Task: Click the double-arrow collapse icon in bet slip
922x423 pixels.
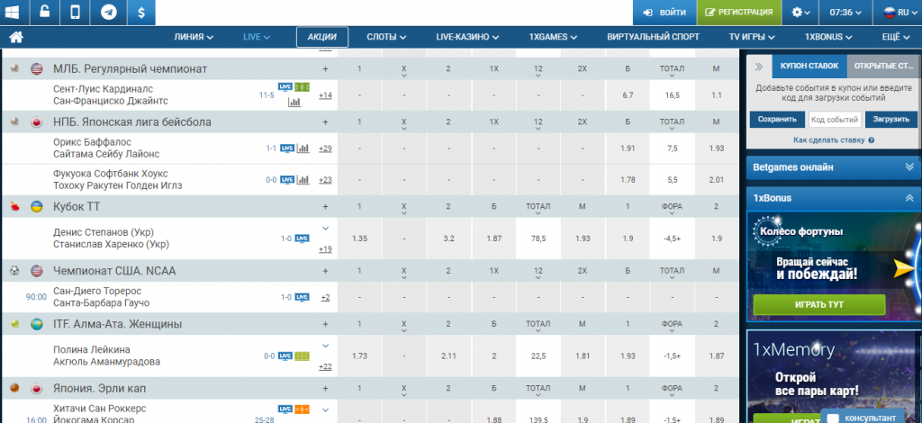Action: (x=759, y=67)
